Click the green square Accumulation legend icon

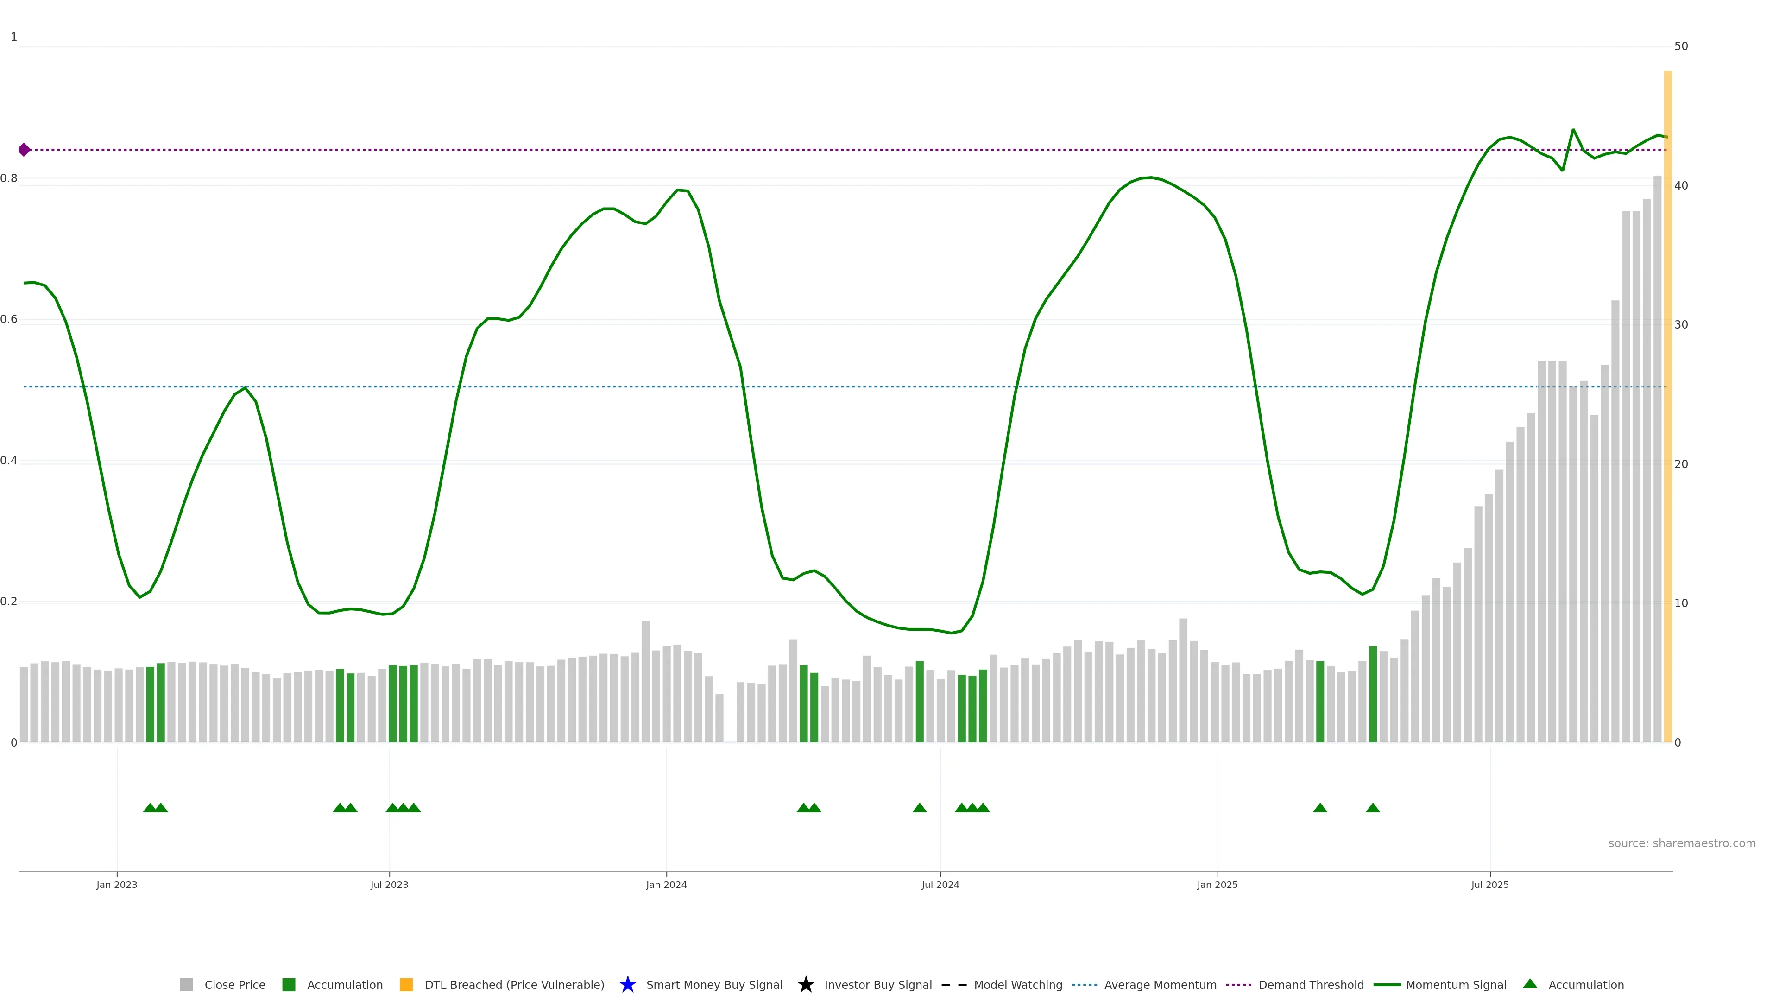tap(289, 984)
